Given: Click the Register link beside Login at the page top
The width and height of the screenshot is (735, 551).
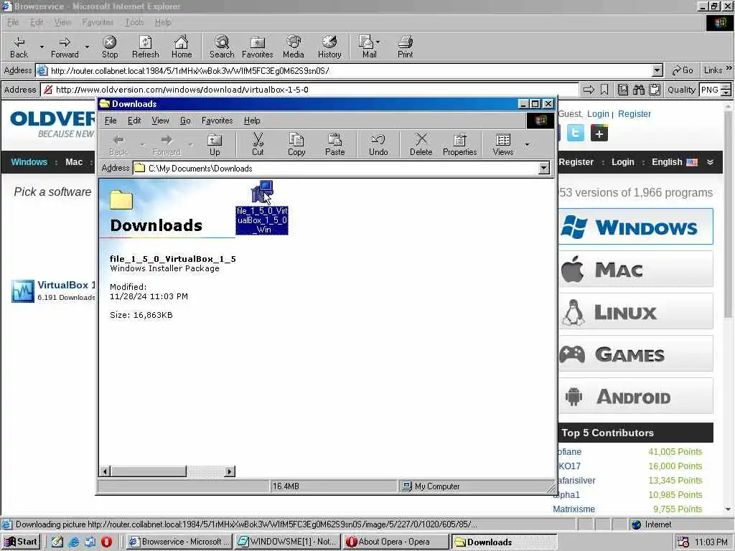Looking at the screenshot, I should point(635,114).
